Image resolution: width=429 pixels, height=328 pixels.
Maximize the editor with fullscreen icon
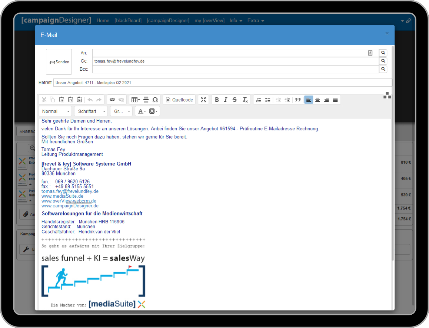point(203,100)
